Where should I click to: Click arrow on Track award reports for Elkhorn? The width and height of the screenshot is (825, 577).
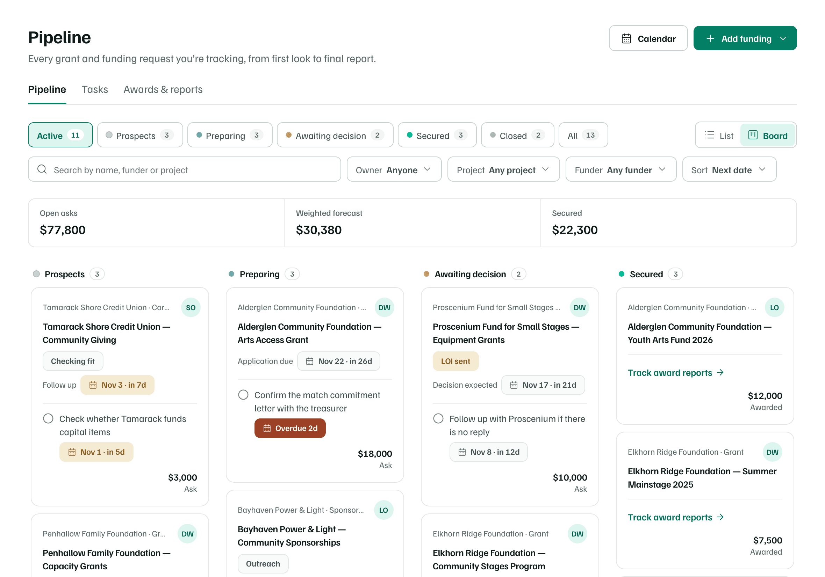pos(720,517)
